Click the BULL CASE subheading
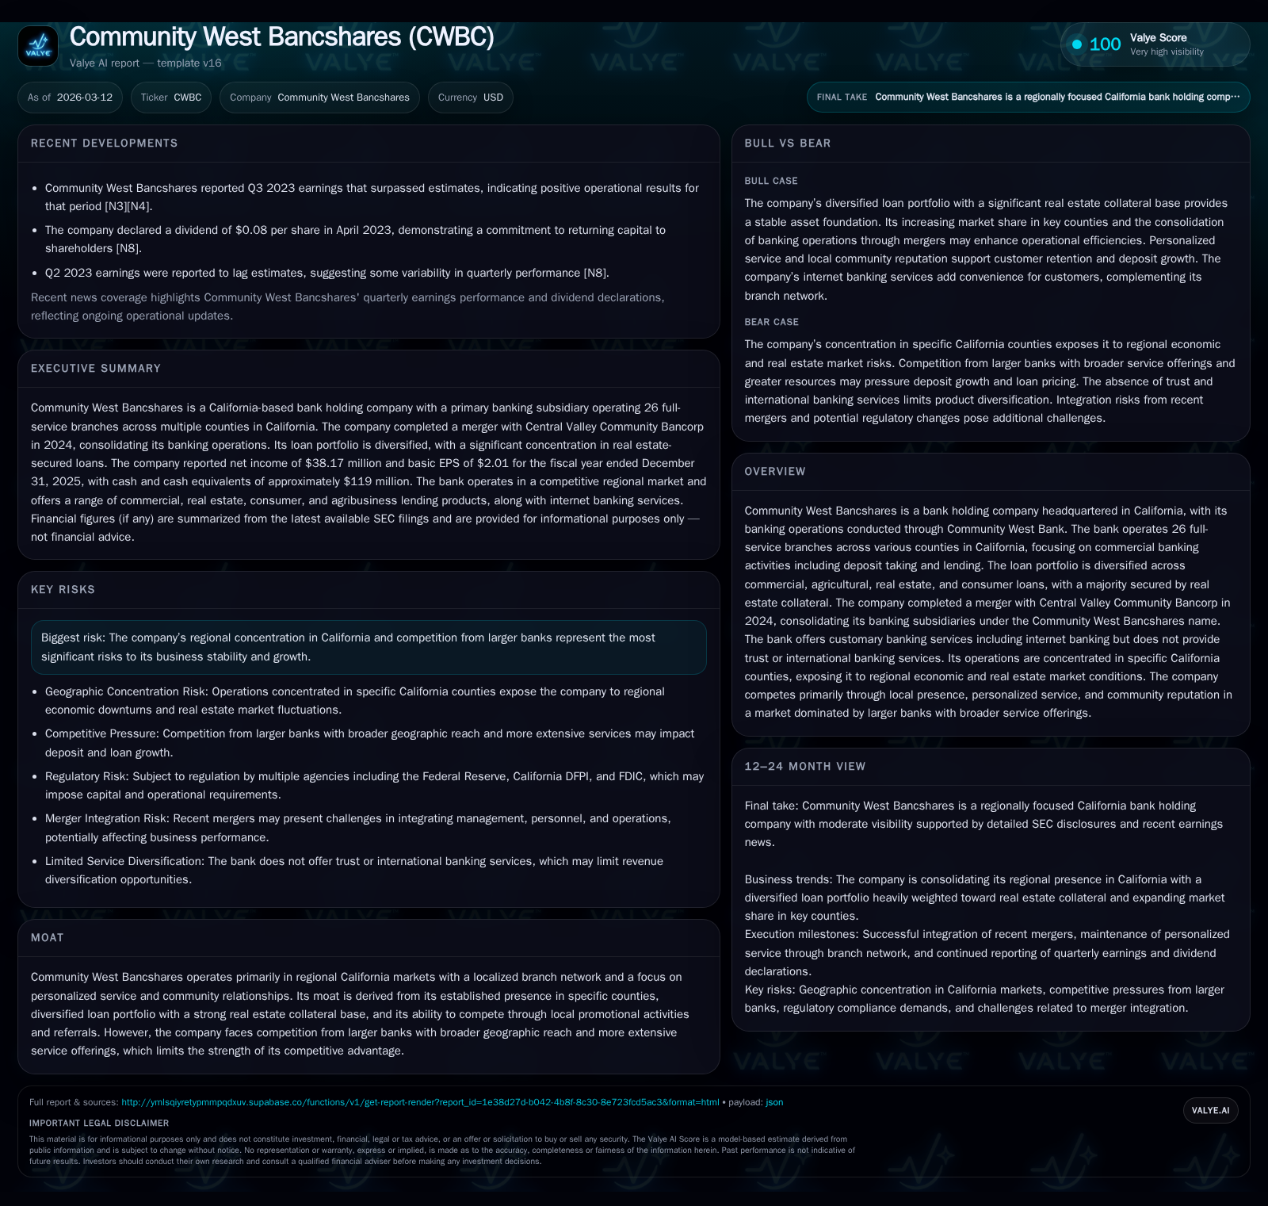1268x1206 pixels. [771, 182]
